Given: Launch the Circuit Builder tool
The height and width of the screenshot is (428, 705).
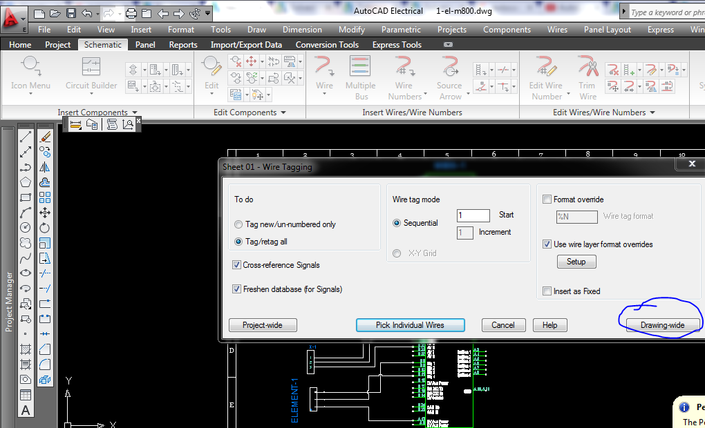Looking at the screenshot, I should coord(91,74).
